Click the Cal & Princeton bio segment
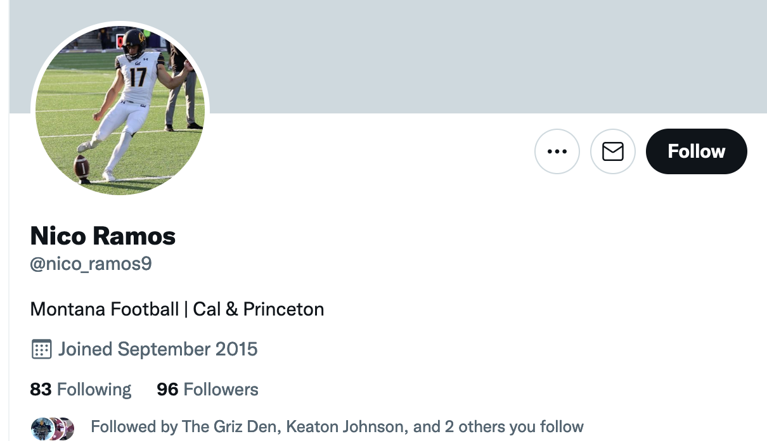 pyautogui.click(x=259, y=309)
